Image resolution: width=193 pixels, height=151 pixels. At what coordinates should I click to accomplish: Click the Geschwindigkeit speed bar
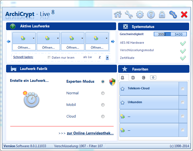[170, 34]
